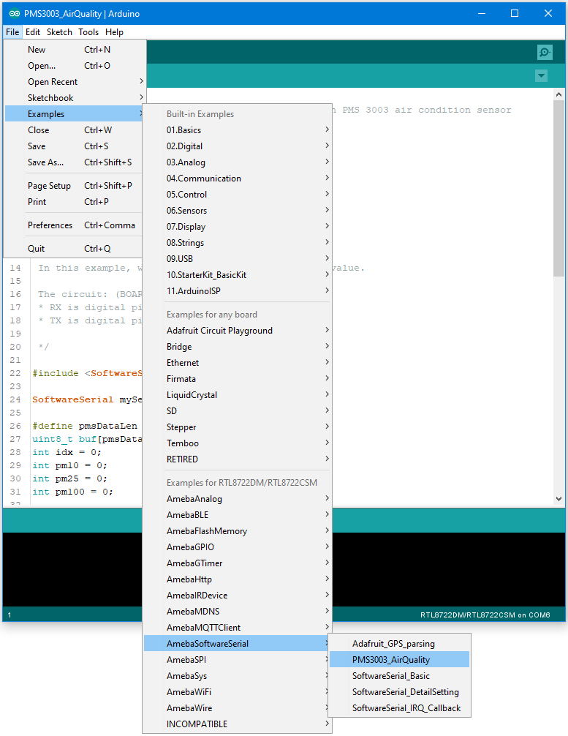Expand 03.Analog examples submenu
This screenshot has height=736, width=568.
[x=237, y=162]
